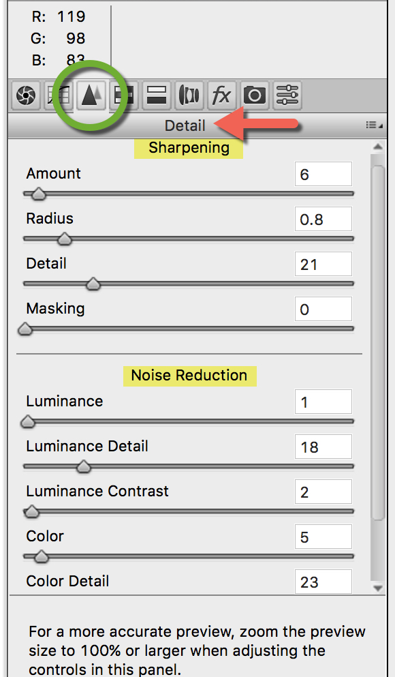Click the Sharpening Amount value field
The image size is (395, 677).
coord(323,174)
